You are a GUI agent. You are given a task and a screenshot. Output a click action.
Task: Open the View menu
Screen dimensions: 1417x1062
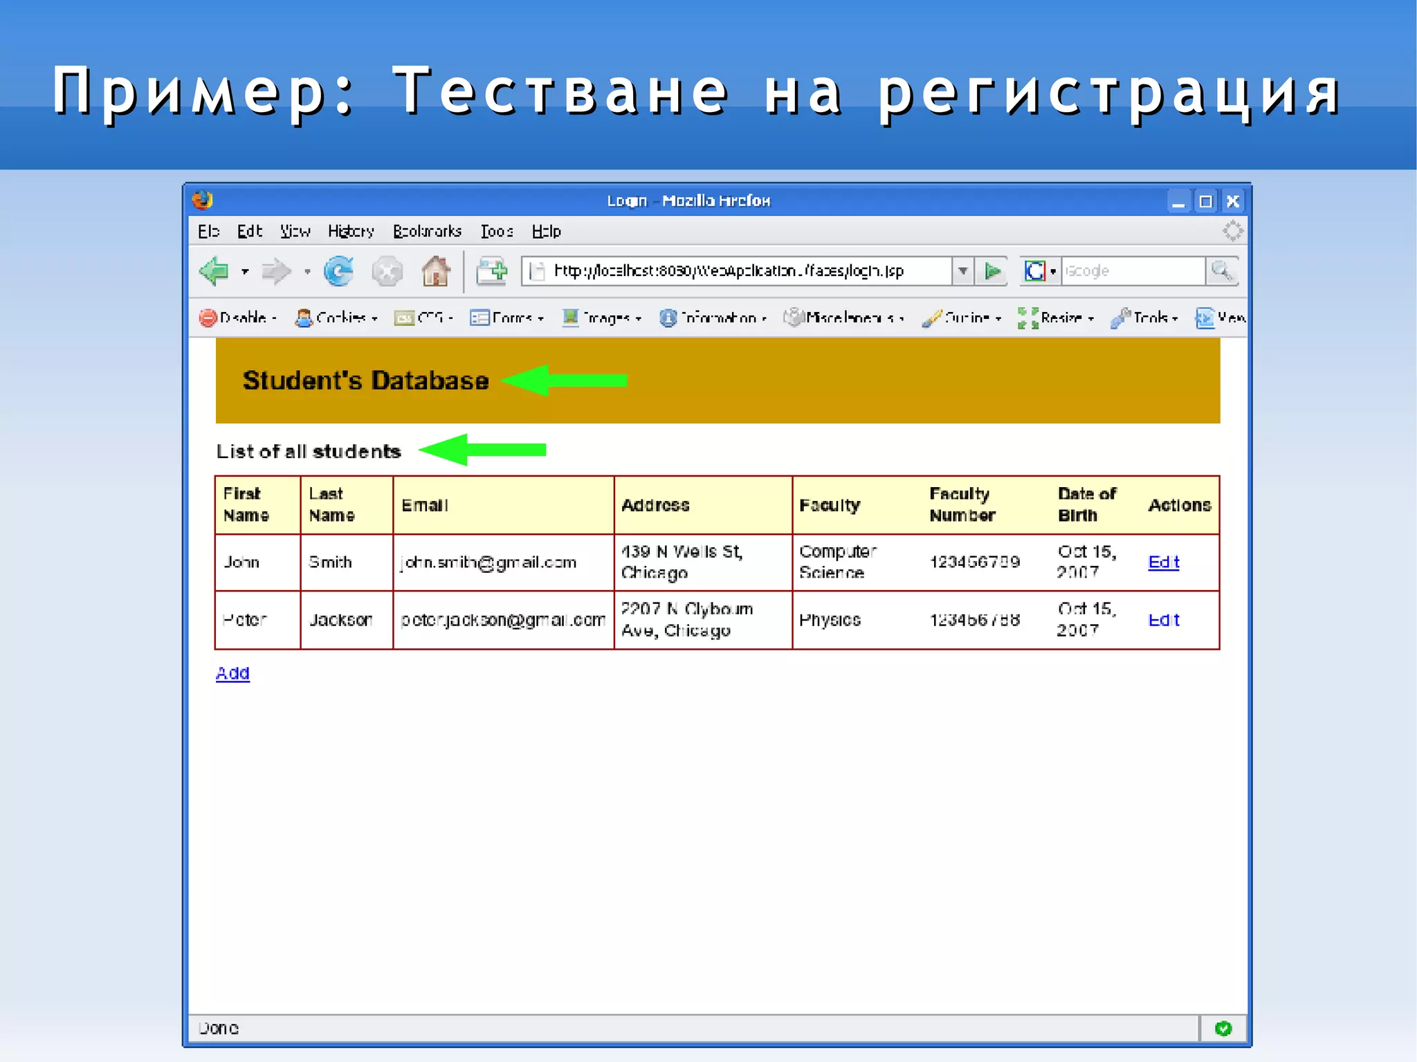tap(295, 231)
